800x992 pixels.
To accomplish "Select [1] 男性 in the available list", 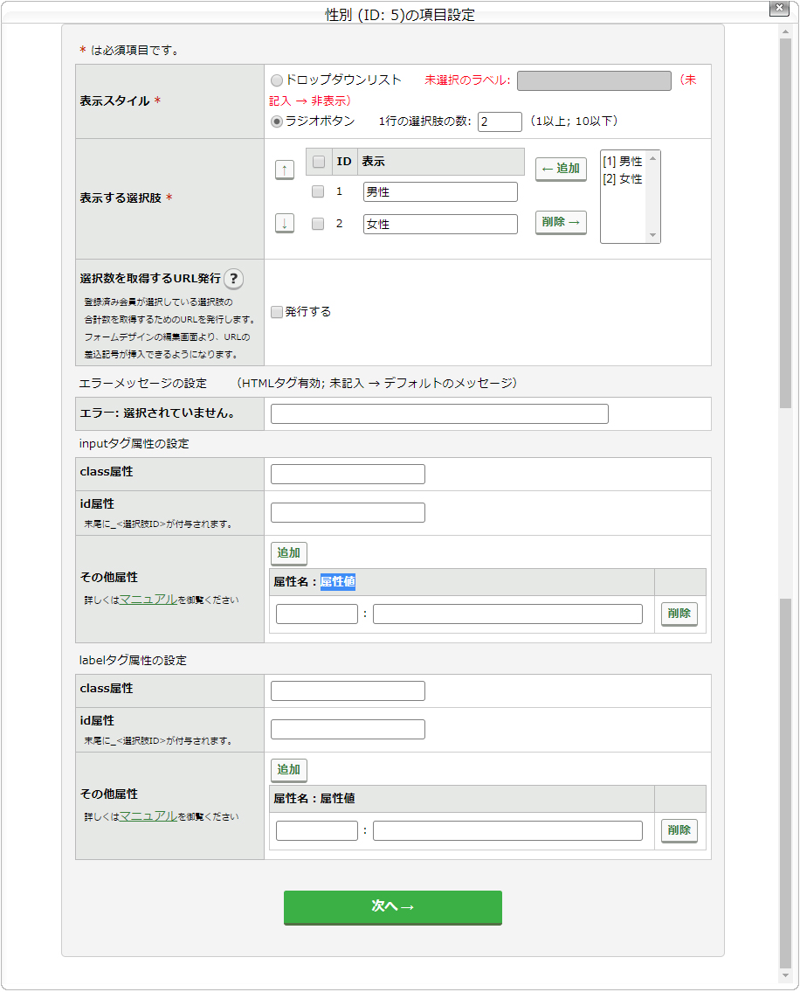I will 623,162.
